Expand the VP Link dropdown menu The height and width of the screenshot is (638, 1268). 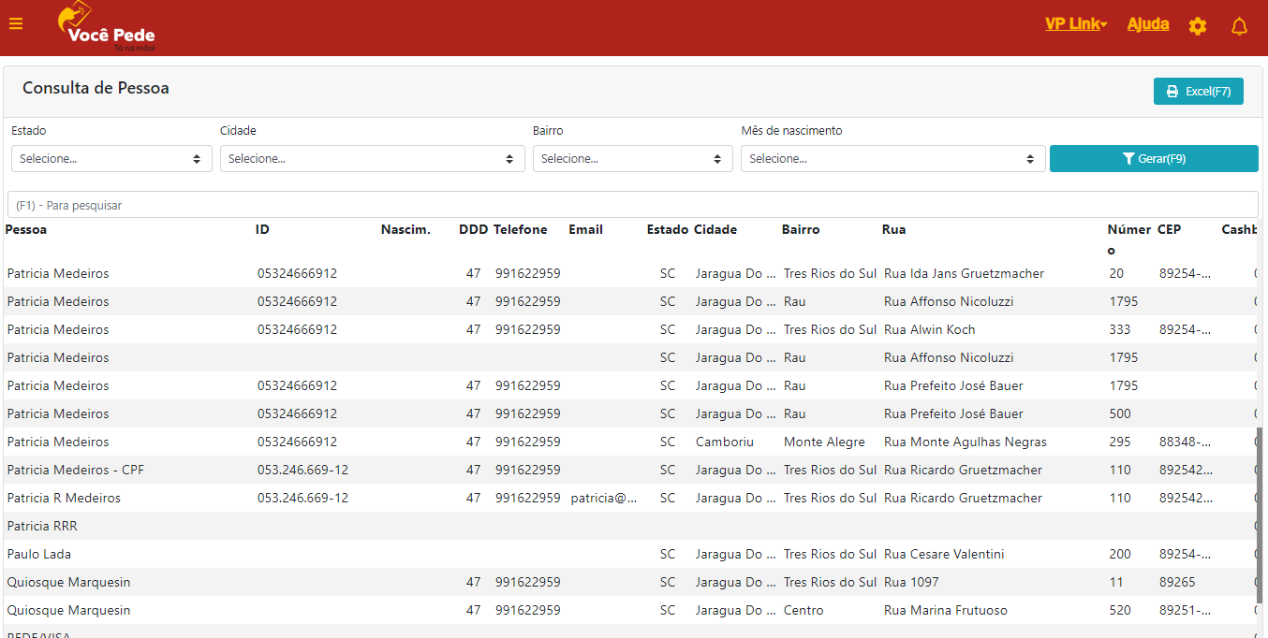1075,24
